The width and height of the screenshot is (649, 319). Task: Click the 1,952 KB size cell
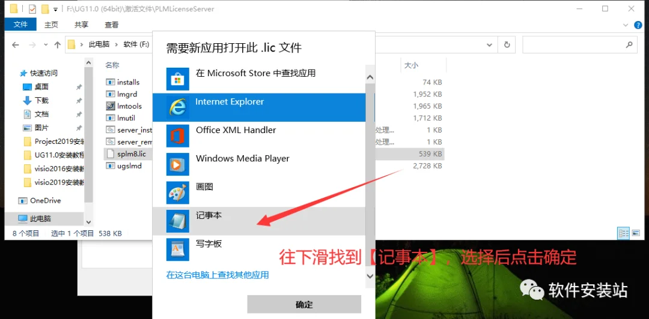[428, 94]
